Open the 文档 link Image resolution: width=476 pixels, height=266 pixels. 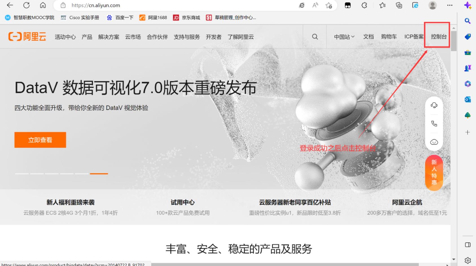368,37
